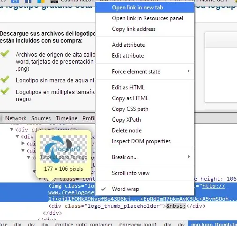The height and width of the screenshot is (226, 237).
Task: Expand the collapsed div node with right-pointing arrow
Action: click(x=23, y=143)
